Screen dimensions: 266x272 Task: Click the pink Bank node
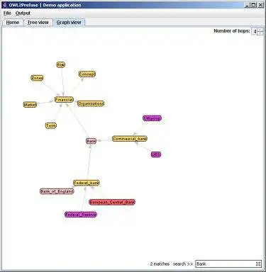pyautogui.click(x=92, y=141)
